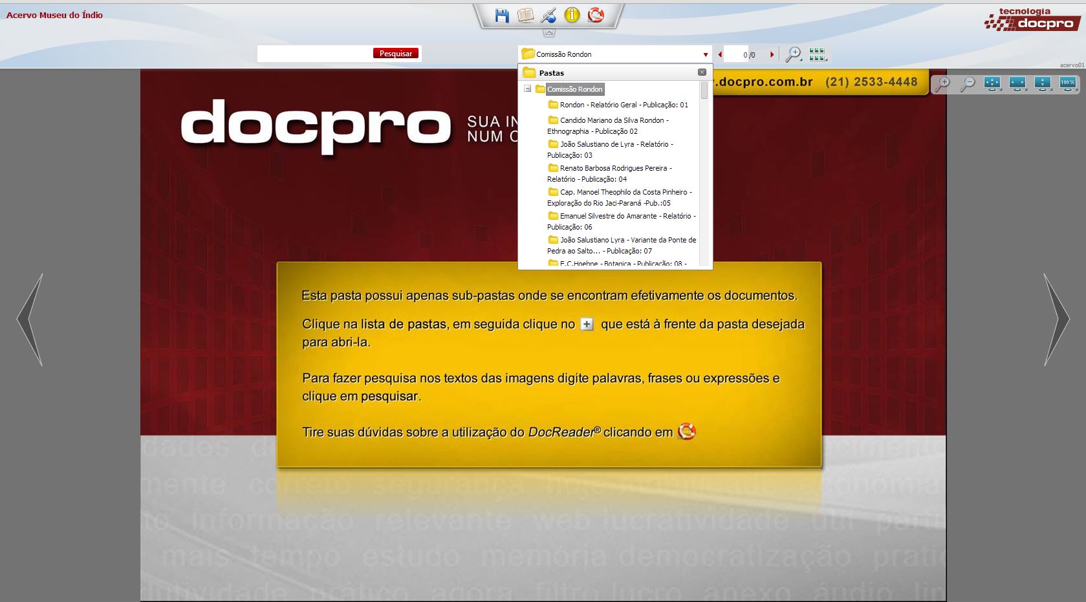This screenshot has width=1086, height=602.
Task: Click the lifebuoy icon in the yellow instructions box
Action: (x=686, y=431)
